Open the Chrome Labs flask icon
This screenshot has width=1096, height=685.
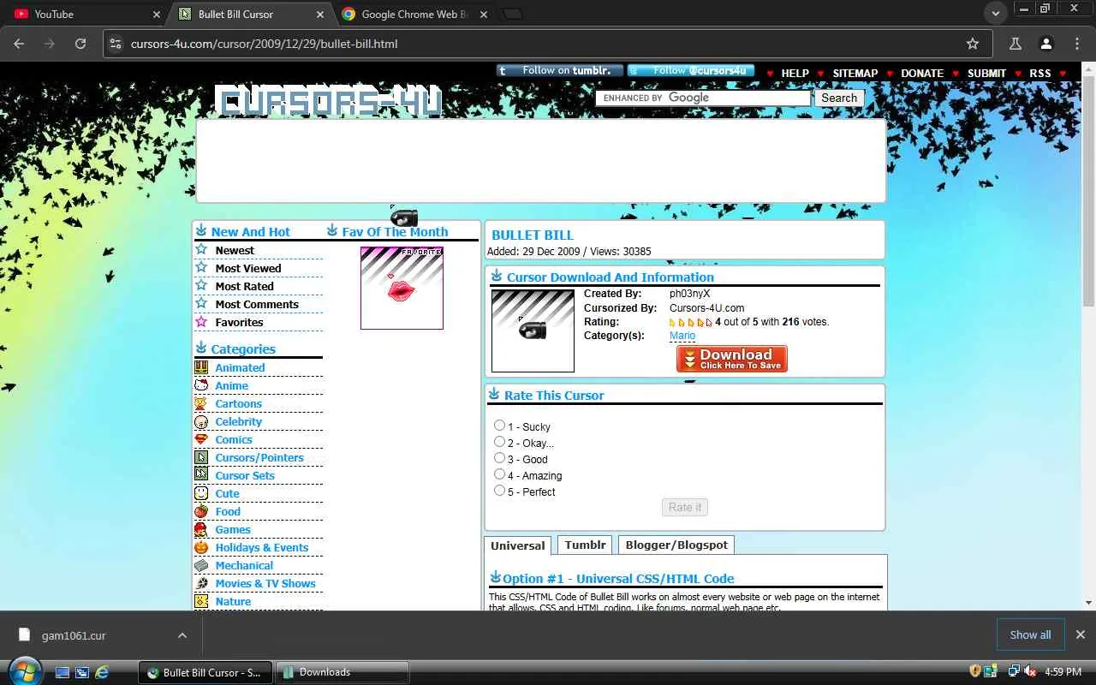pos(1016,44)
